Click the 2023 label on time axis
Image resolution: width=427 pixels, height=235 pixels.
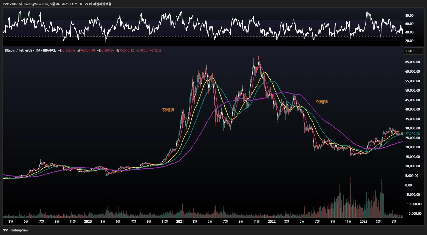click(364, 222)
